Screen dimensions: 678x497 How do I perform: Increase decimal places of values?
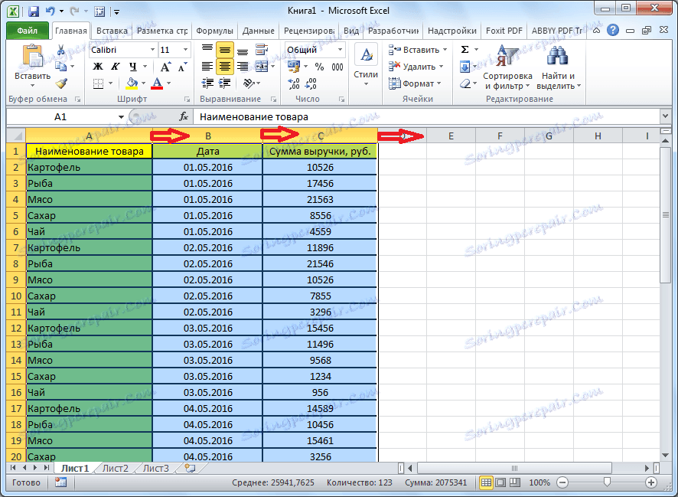pos(292,82)
